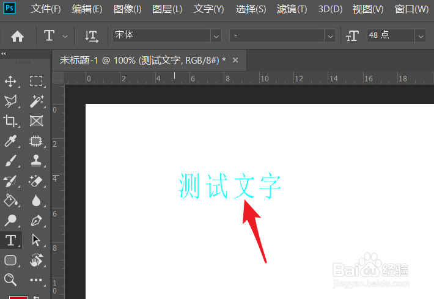Select the Rotate View hand tool
This screenshot has width=434, height=299.
[x=36, y=260]
